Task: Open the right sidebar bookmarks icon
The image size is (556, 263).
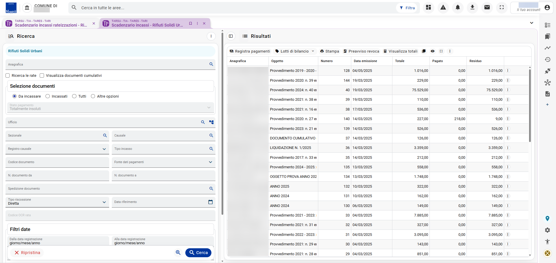Action: [x=547, y=36]
